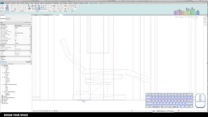Screen dimensions: 208x117
Task: Select Schedules/Quantities in Project Browser
Action: click(x=9, y=97)
